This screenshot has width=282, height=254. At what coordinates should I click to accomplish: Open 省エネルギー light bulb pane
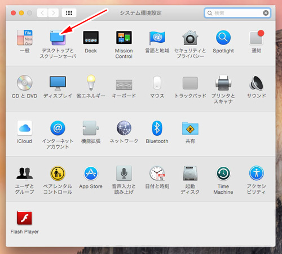click(91, 83)
